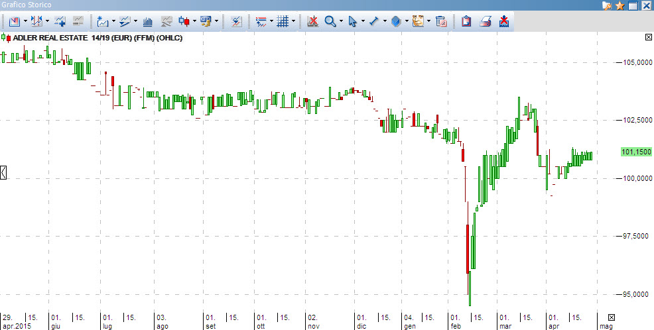Click the add indicator icon with blue plus
This screenshot has width=654, height=330.
tap(60, 21)
